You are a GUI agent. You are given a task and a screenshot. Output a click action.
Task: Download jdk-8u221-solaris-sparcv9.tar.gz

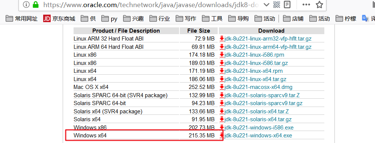point(263,103)
